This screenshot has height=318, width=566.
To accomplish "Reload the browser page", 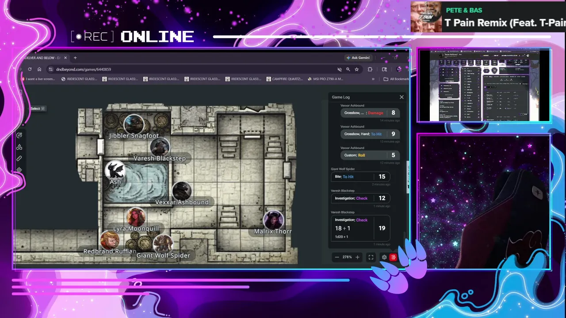I will pos(30,69).
